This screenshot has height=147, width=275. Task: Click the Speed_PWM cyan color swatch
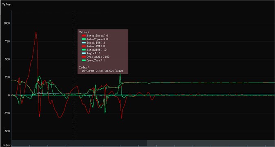pos(84,42)
